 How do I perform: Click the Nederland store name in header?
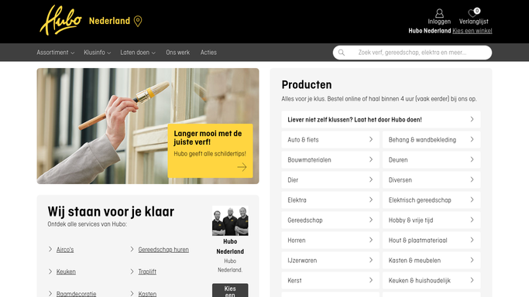110,21
